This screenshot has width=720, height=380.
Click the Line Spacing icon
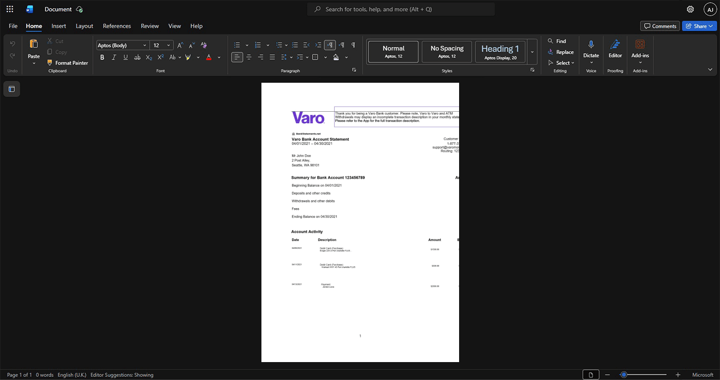pos(284,57)
